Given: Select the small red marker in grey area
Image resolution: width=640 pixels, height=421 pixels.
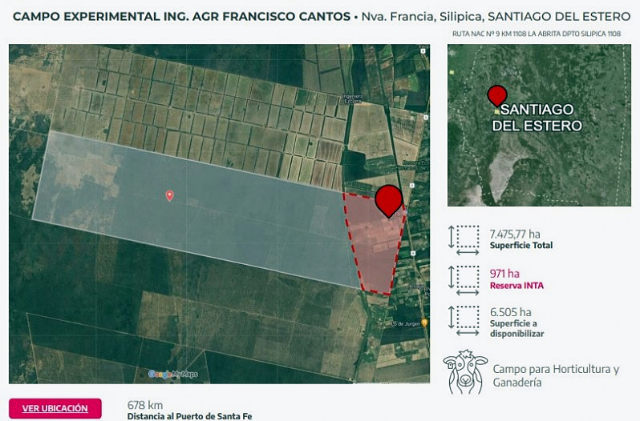Looking at the screenshot, I should 169,195.
